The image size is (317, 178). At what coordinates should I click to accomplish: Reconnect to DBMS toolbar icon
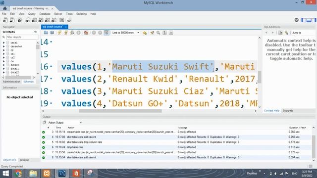69,20
